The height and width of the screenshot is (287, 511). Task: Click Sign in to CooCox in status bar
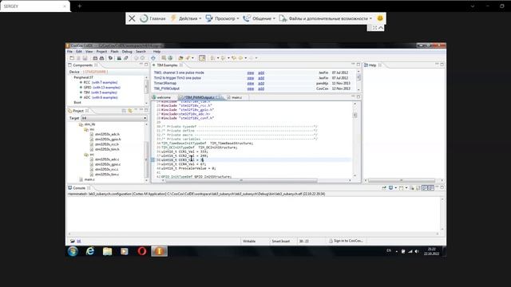tap(346, 241)
